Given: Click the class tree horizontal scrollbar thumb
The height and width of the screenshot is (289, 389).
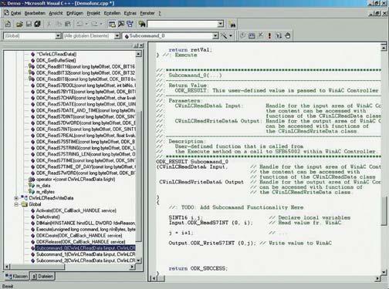Looking at the screenshot, I should point(38,267).
